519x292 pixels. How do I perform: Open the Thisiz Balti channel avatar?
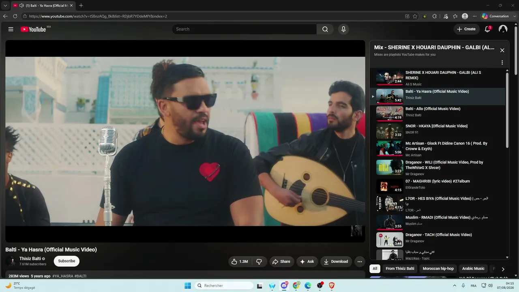tap(11, 261)
